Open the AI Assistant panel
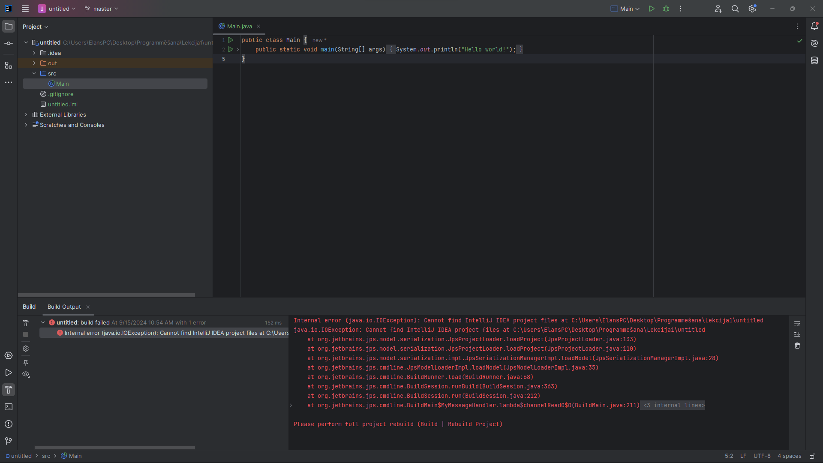823x463 pixels. (x=814, y=43)
